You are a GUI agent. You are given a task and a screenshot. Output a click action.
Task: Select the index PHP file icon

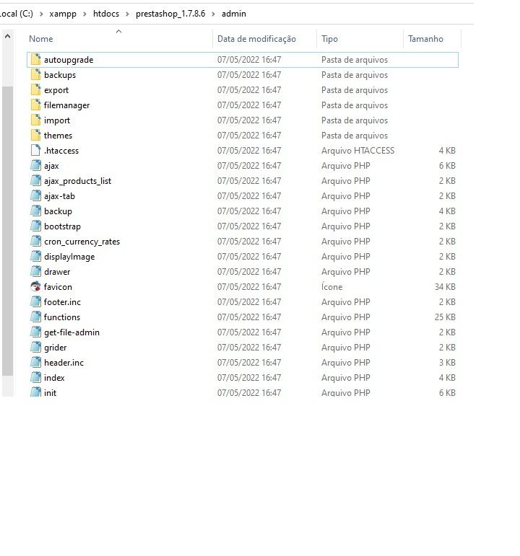(35, 378)
